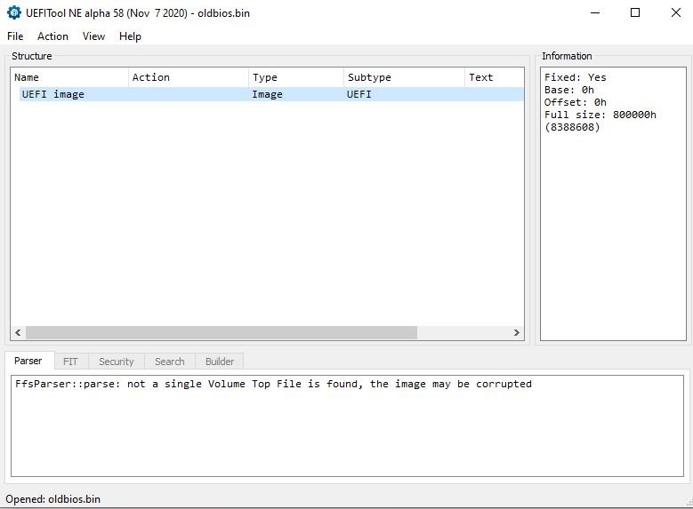The width and height of the screenshot is (693, 509).
Task: Click the Text column header
Action: 494,77
